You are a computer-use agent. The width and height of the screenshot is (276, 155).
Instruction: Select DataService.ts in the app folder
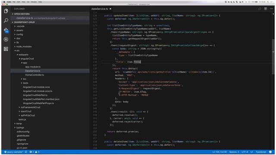50,71
